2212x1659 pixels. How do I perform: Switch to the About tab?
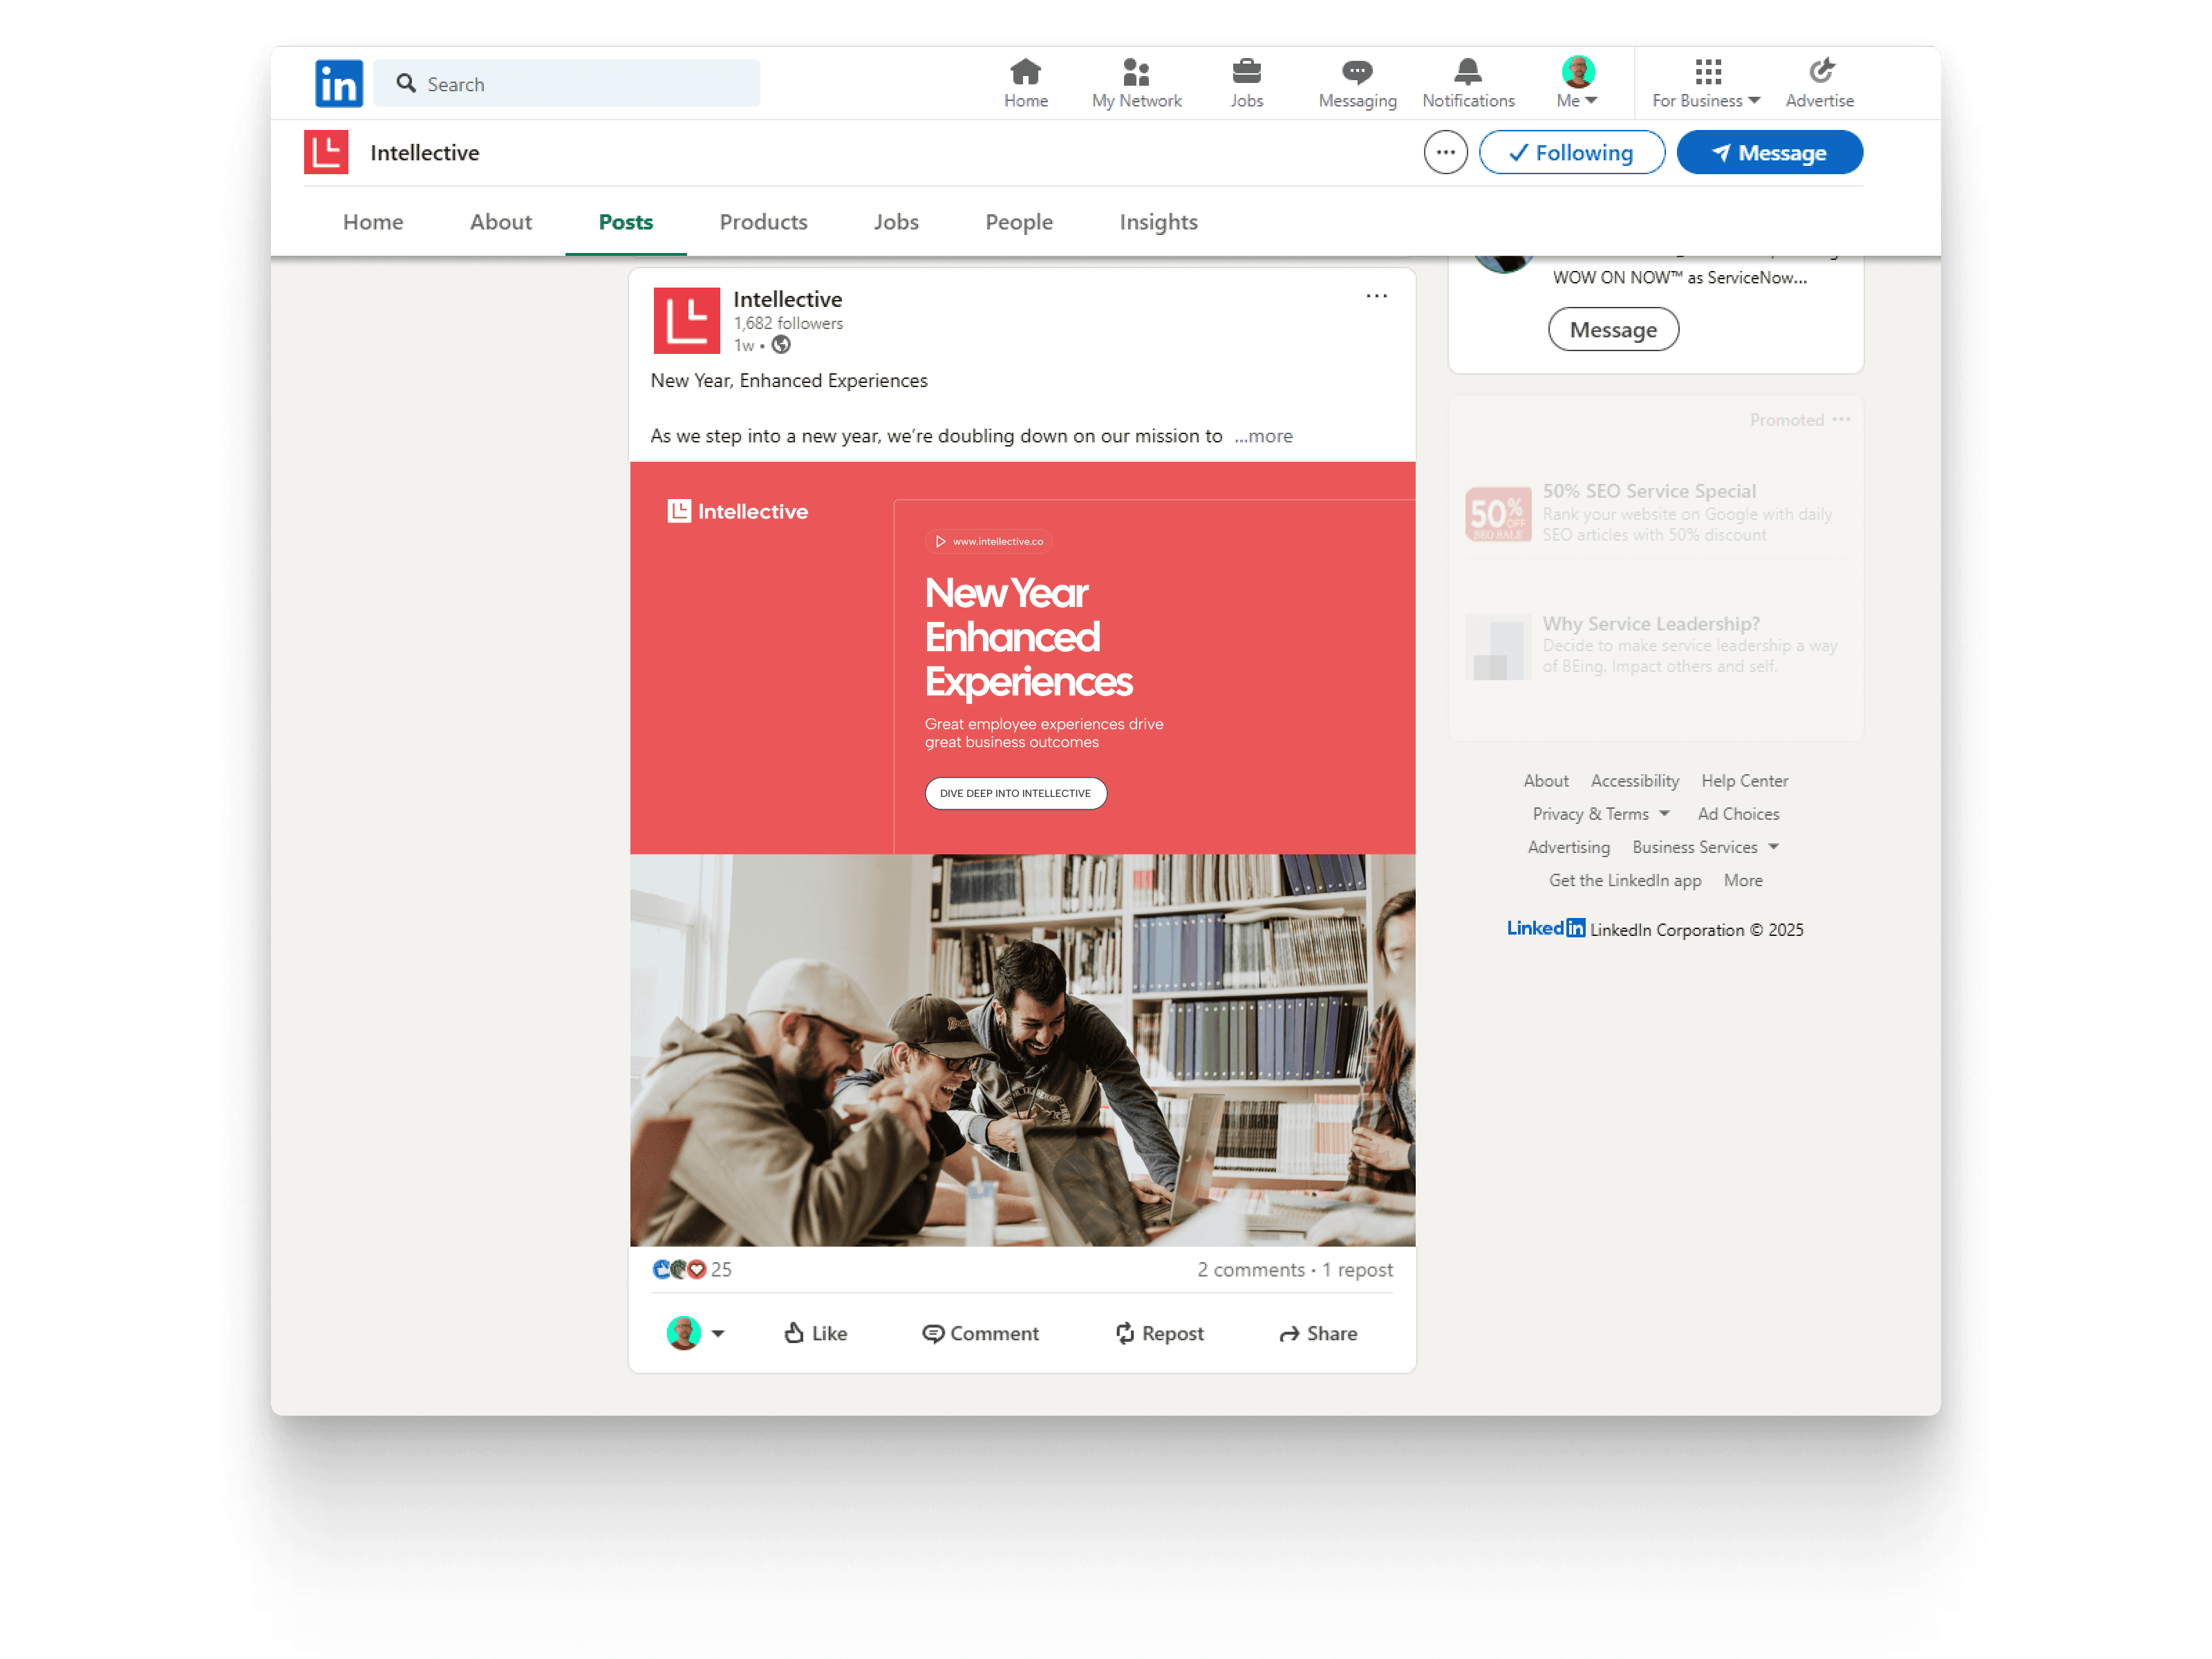[501, 222]
